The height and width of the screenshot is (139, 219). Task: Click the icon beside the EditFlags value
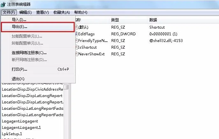(76, 34)
